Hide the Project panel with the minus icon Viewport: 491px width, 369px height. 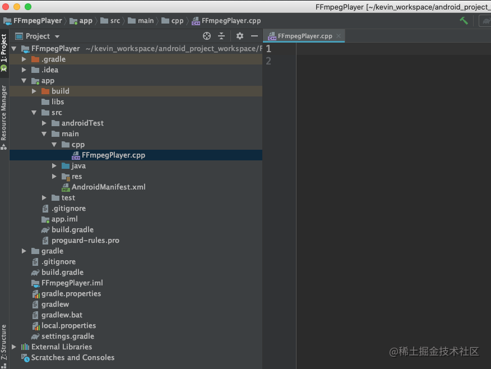254,36
